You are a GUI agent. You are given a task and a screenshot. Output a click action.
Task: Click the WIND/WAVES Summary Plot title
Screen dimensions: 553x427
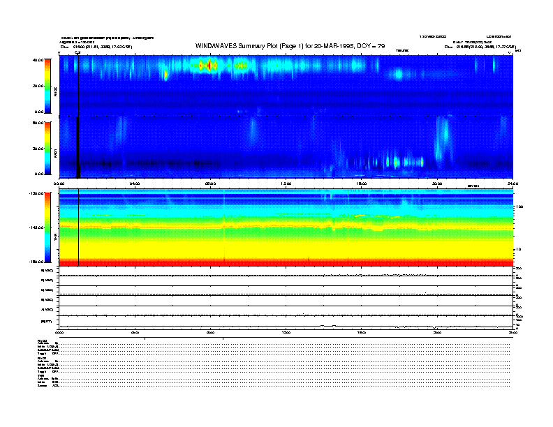click(290, 46)
